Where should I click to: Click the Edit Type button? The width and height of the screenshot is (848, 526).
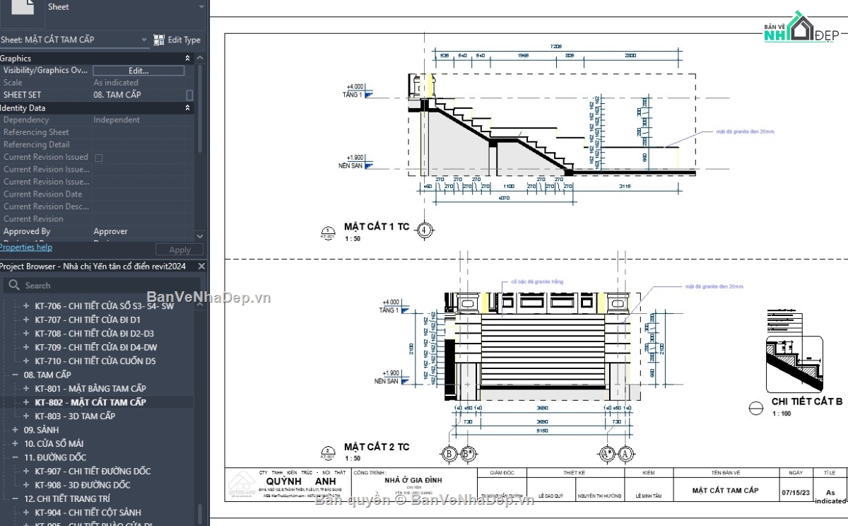click(x=177, y=40)
